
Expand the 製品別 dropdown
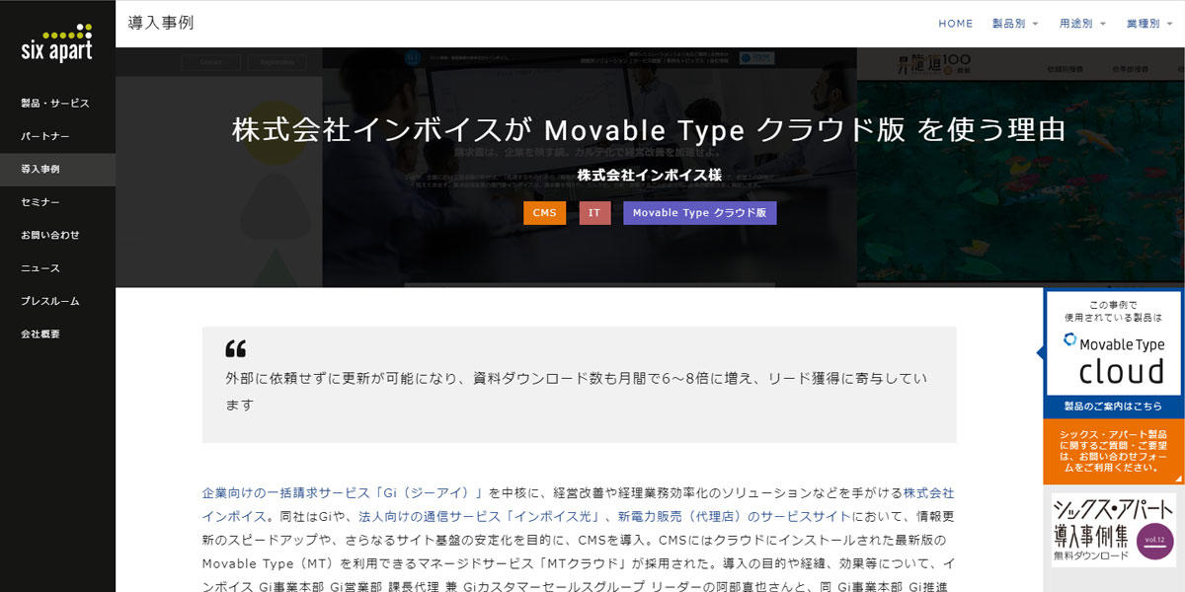(1014, 24)
